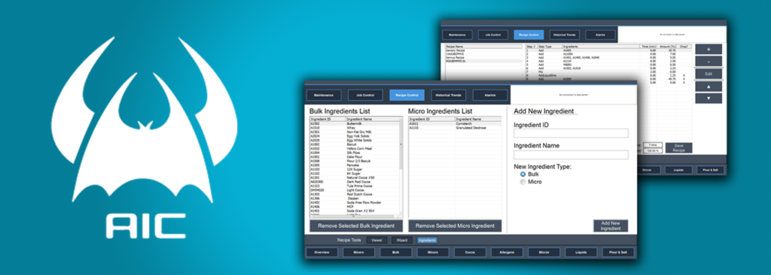The image size is (771, 275).
Task: Select the Cornstarch micro ingredient row
Action: pyautogui.click(x=455, y=124)
